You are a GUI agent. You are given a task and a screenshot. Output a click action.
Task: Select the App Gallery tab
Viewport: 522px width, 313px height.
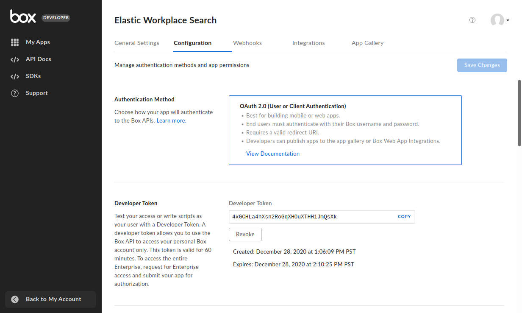(x=367, y=43)
